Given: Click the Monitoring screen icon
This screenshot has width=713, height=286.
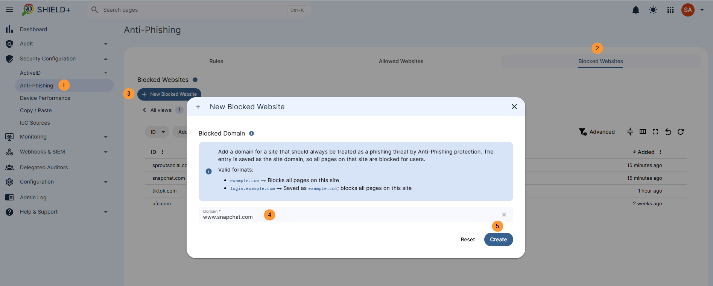Looking at the screenshot, I should tap(9, 137).
